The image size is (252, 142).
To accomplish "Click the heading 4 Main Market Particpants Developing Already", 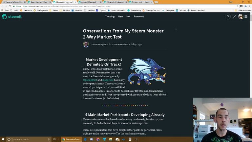I will pos(125,115).
